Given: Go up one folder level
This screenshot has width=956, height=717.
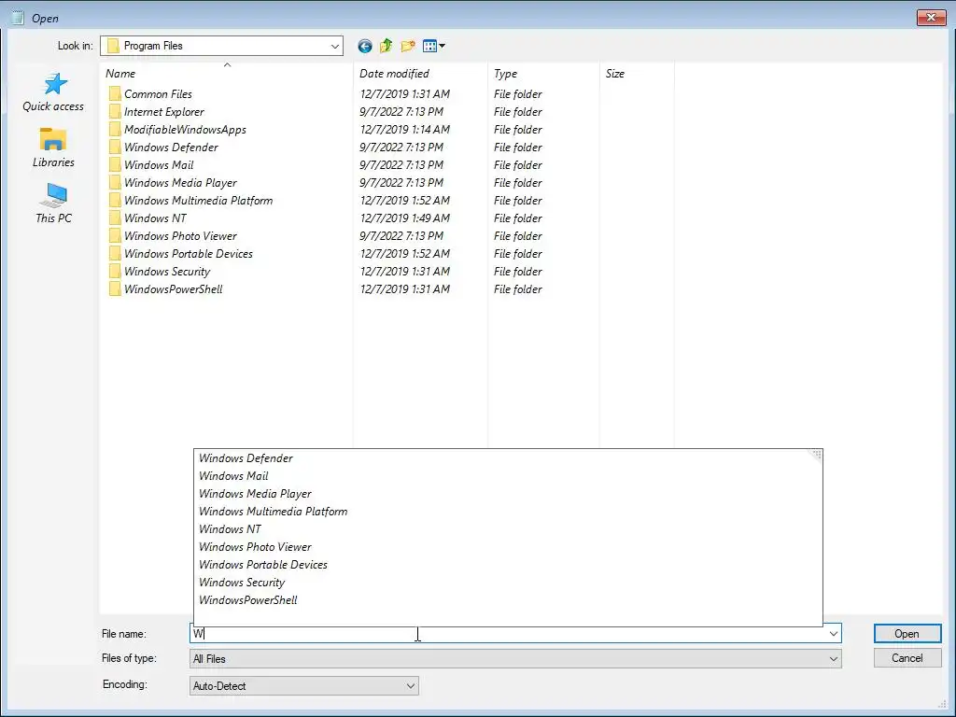Looking at the screenshot, I should 386,46.
